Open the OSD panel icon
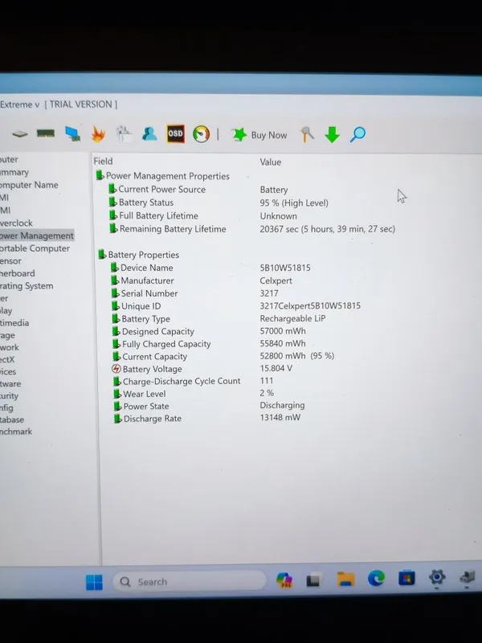The width and height of the screenshot is (482, 643). (x=175, y=133)
